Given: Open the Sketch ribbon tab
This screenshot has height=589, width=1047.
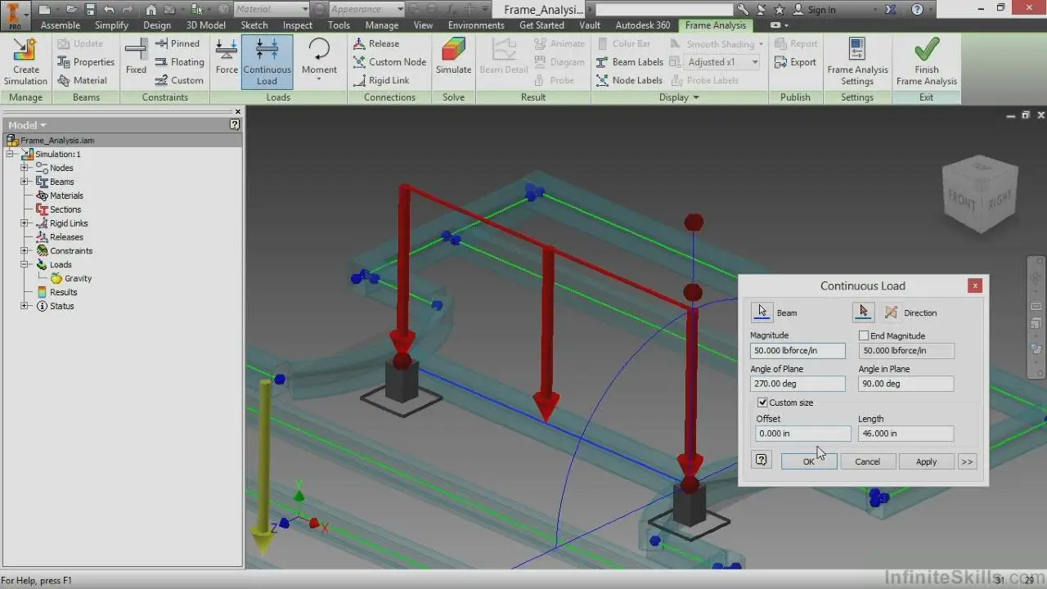Looking at the screenshot, I should [x=254, y=25].
